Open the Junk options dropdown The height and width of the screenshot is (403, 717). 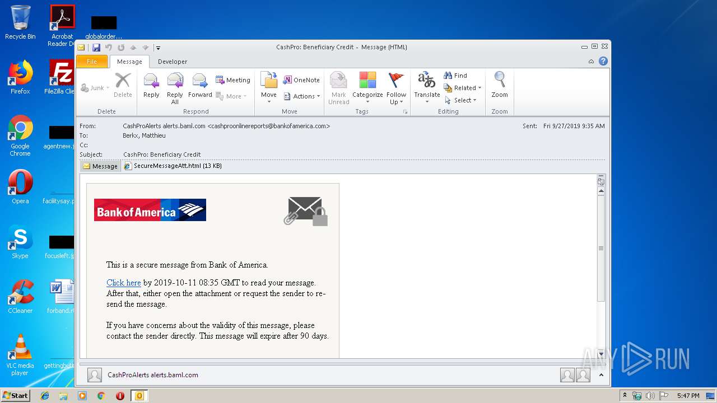[x=95, y=88]
